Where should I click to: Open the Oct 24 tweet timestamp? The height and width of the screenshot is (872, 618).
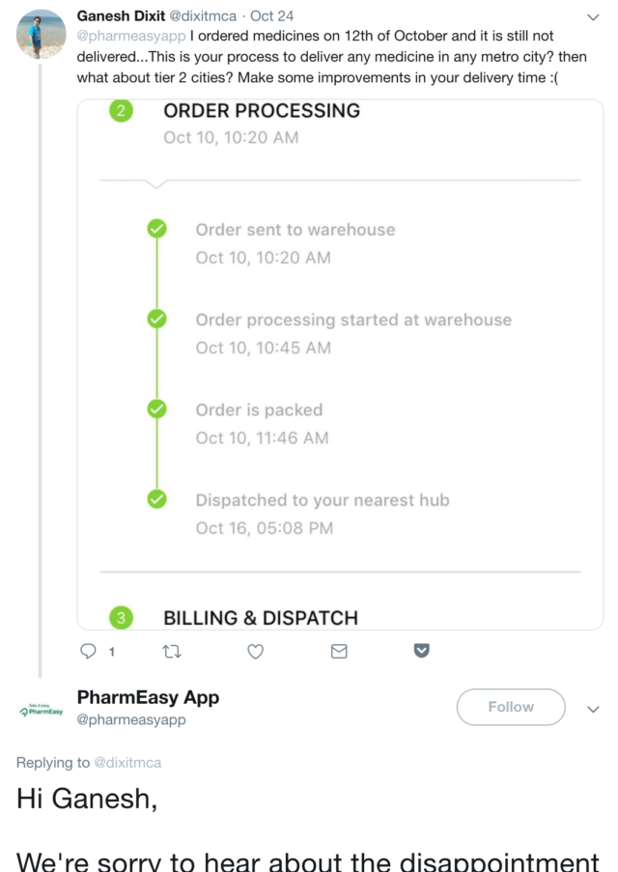tap(272, 16)
